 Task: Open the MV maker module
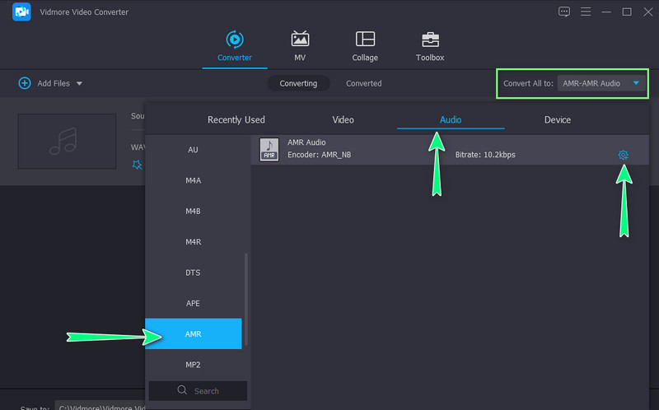pos(300,46)
